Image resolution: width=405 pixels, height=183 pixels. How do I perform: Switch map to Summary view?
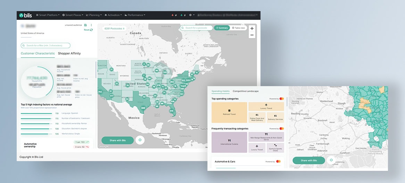(222, 28)
